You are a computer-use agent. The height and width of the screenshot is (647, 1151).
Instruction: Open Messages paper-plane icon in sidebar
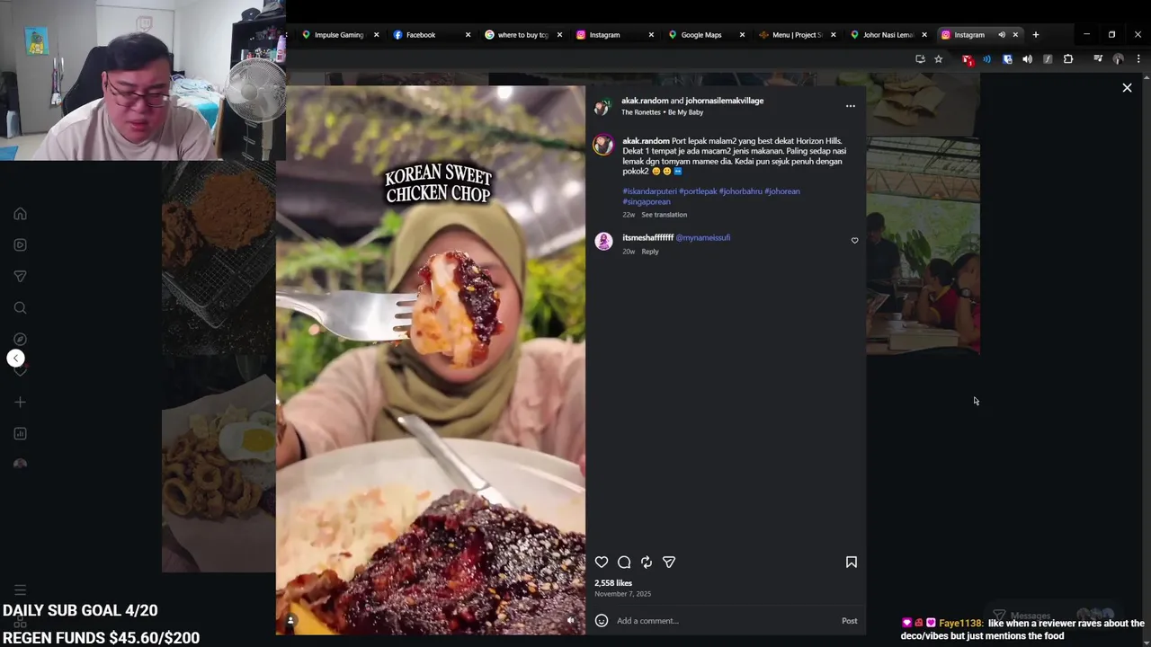click(x=20, y=276)
